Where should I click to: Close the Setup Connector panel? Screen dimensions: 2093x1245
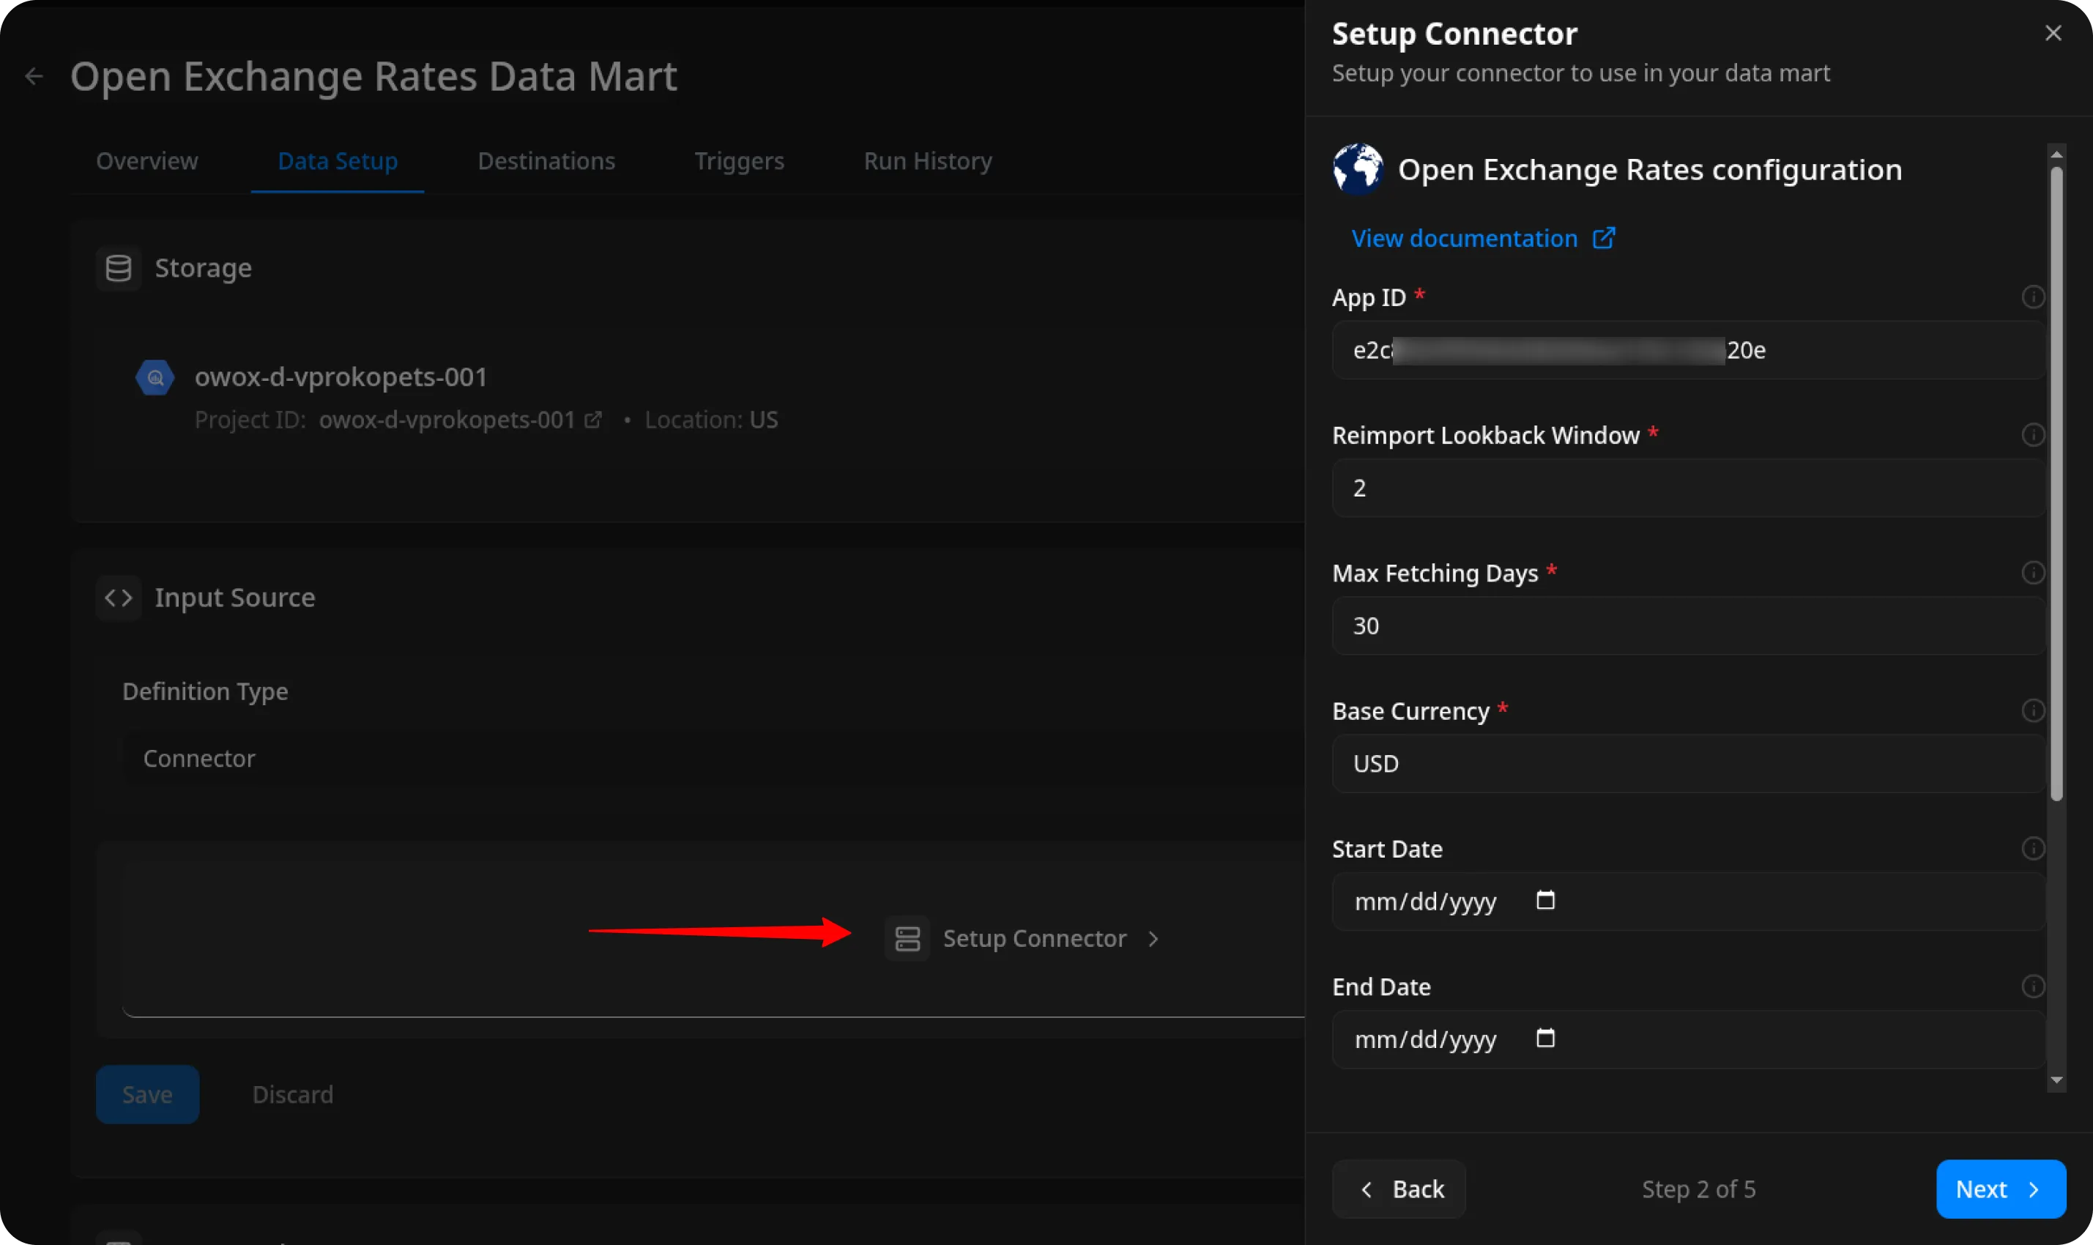click(x=2053, y=34)
